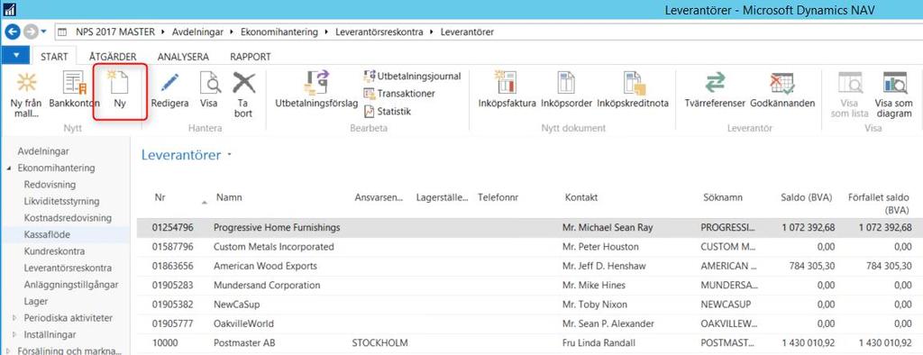
Task: Open Anläggningstillgångar in sidebar
Action: pyautogui.click(x=71, y=285)
